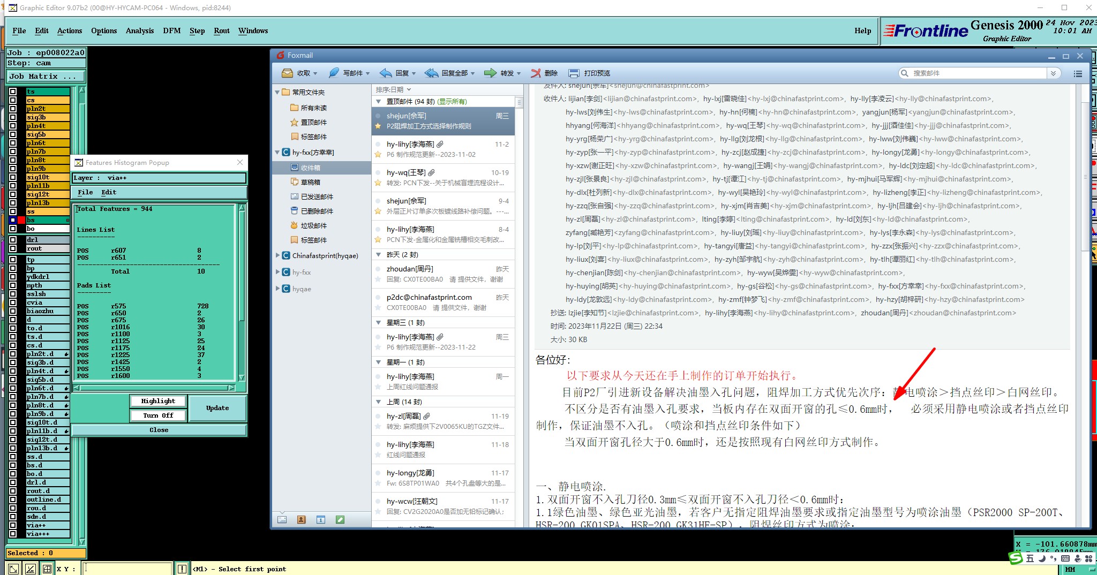Open the Foxmail list-style main menu icon

pos(1078,73)
